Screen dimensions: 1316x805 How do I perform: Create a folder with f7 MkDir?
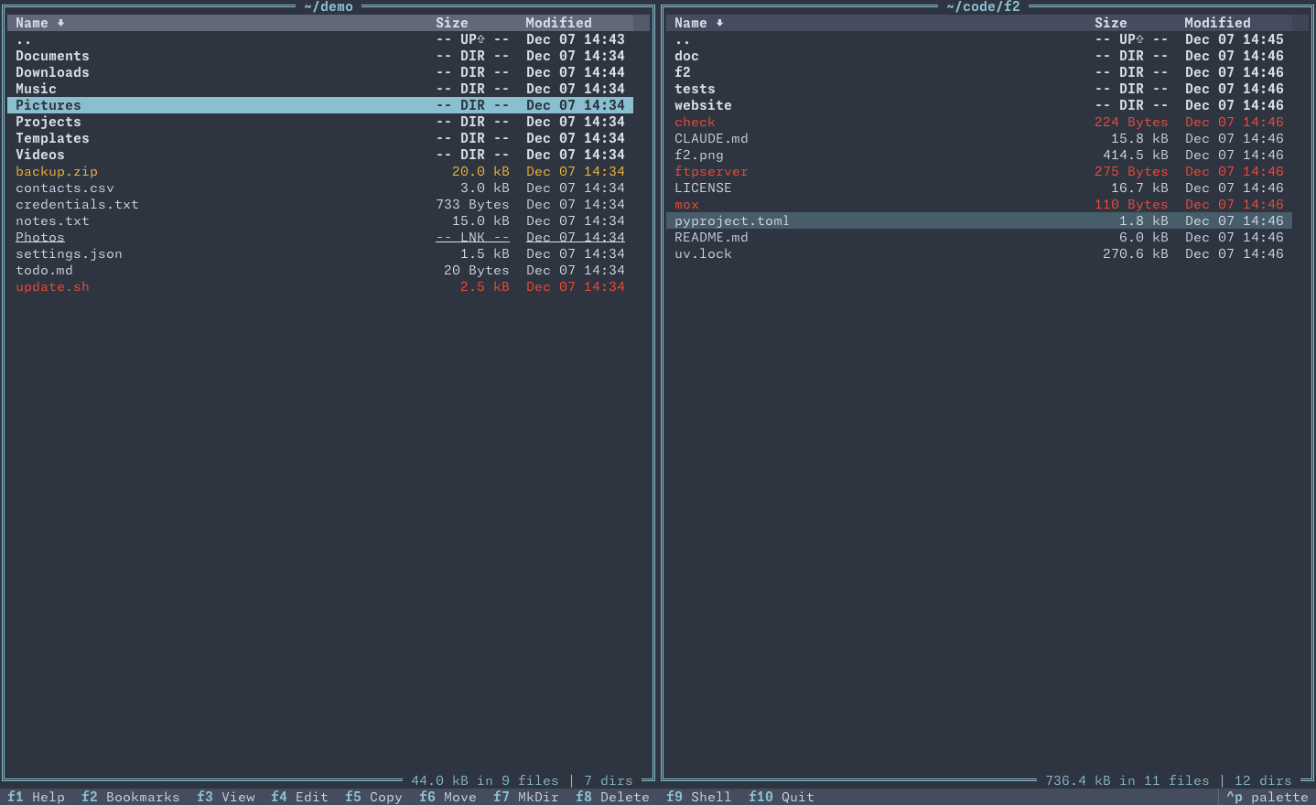525,797
